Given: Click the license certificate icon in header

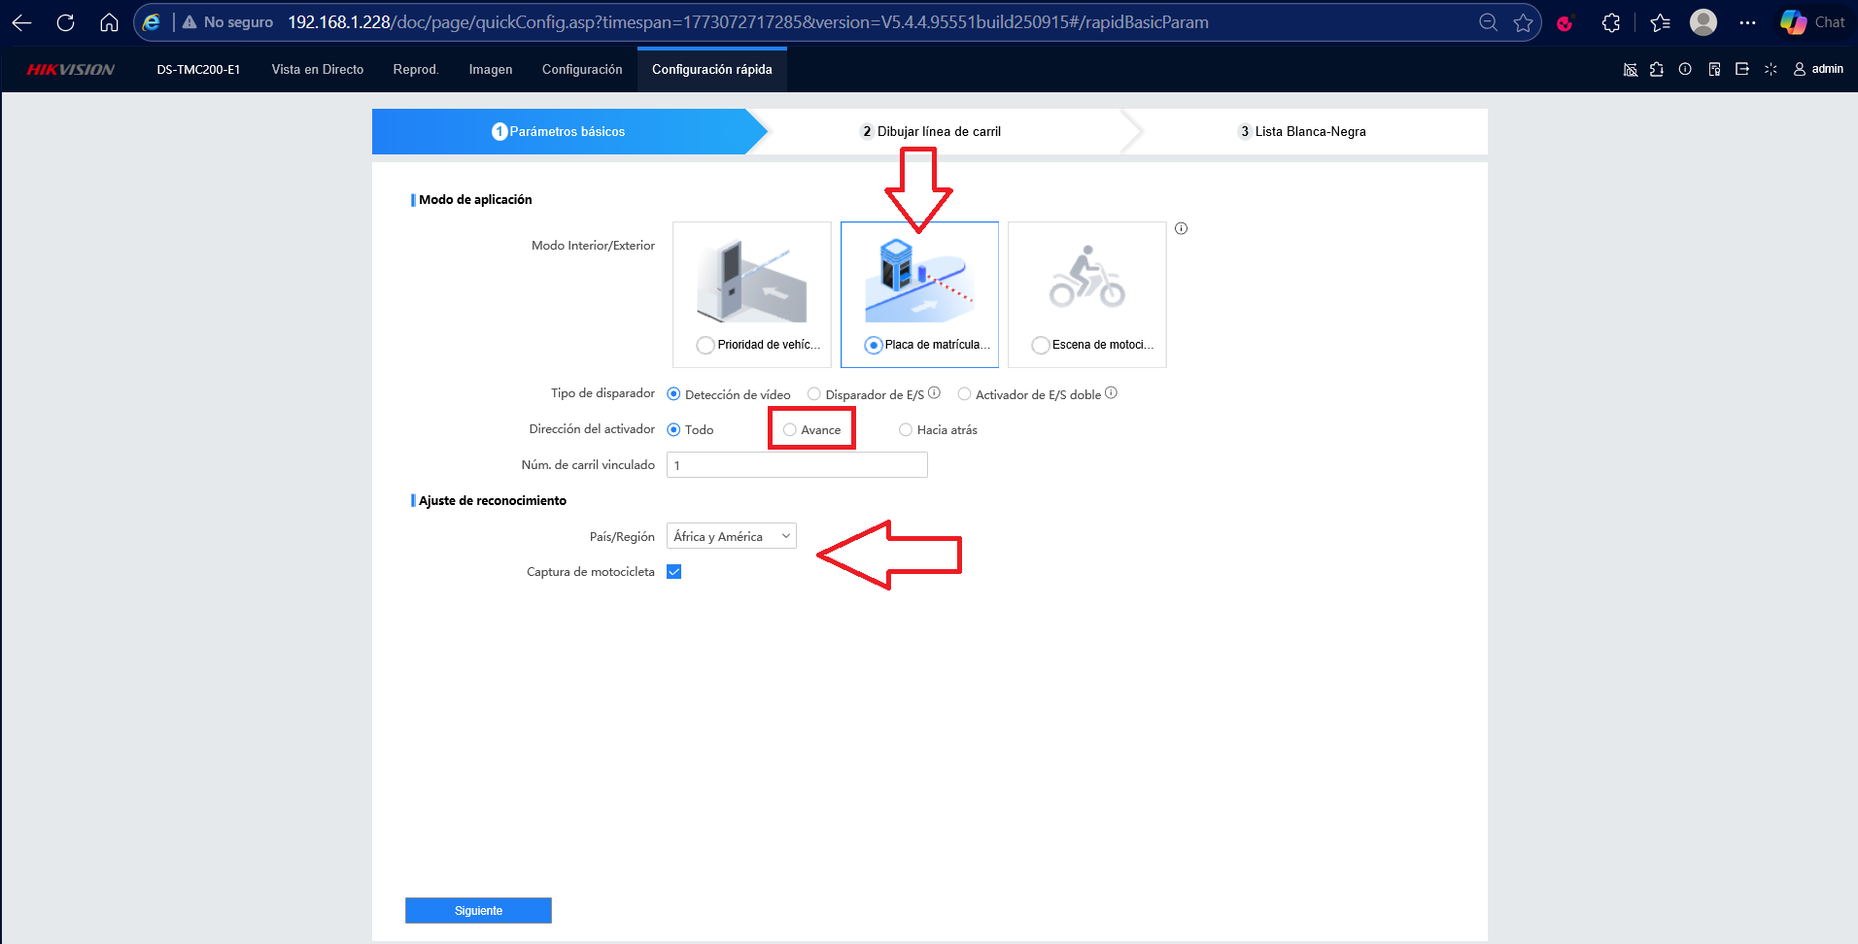Looking at the screenshot, I should [x=1714, y=69].
